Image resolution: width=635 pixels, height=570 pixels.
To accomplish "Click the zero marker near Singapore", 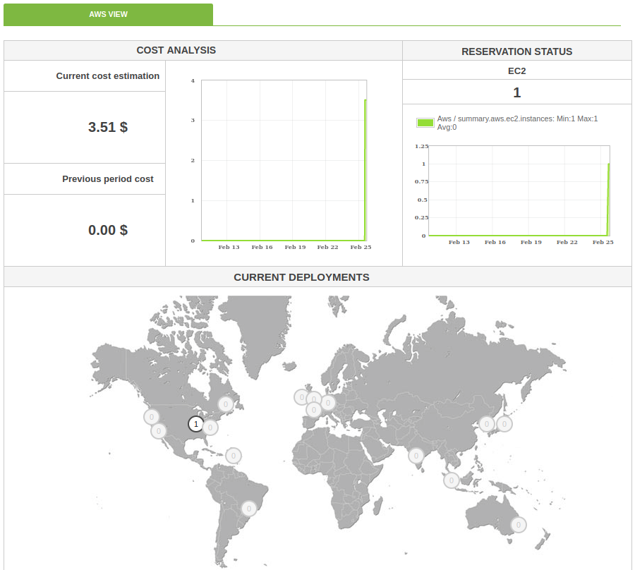I will click(452, 480).
